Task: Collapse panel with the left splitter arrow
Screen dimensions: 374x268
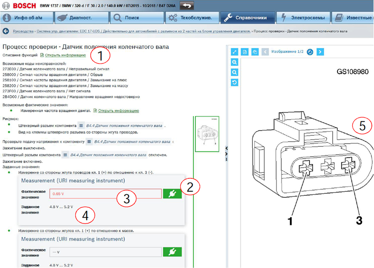Action: tap(227, 148)
